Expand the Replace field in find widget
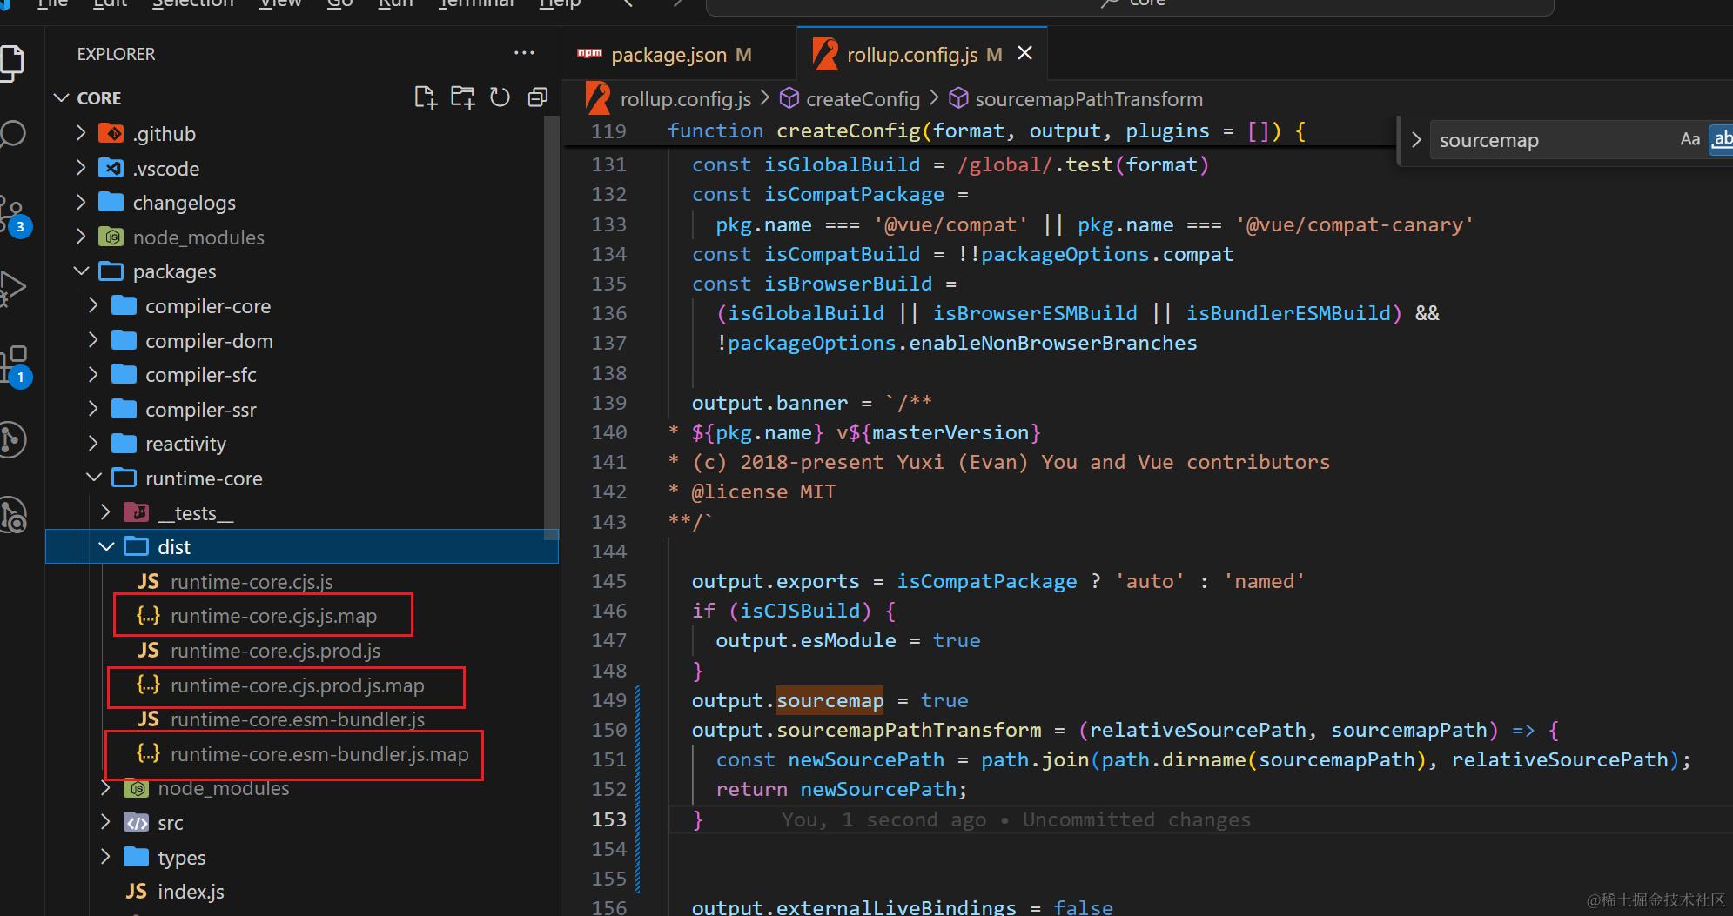Screen dimensions: 1733x916 point(1416,139)
